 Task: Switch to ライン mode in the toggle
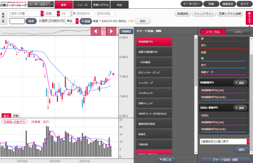(x=238, y=32)
